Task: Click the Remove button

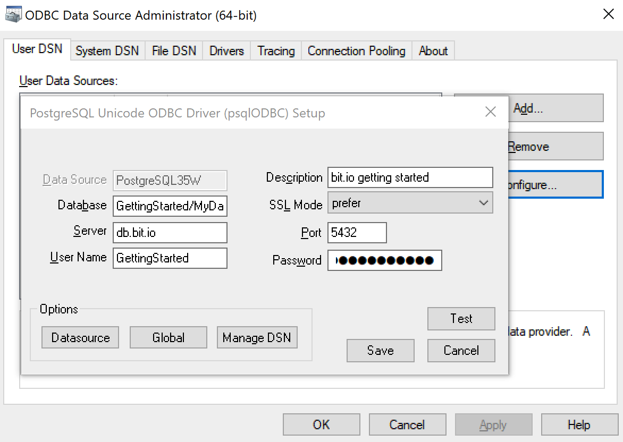Action: click(556, 147)
